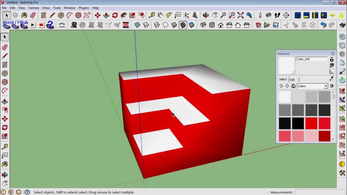This screenshot has height=195, width=347.
Task: Click the current material preview thumbnail
Action: point(286,66)
